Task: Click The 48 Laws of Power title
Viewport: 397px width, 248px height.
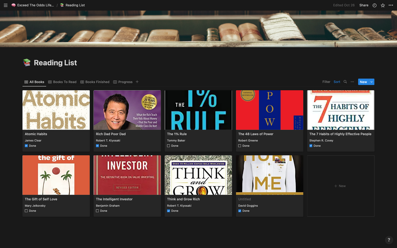Action: coord(256,134)
